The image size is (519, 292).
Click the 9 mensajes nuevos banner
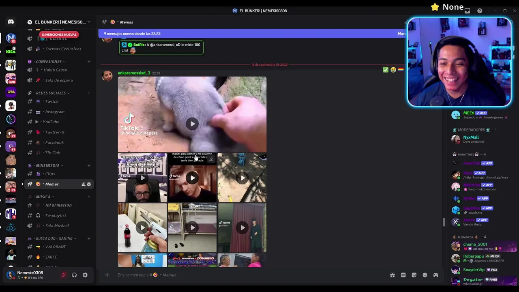coord(251,34)
